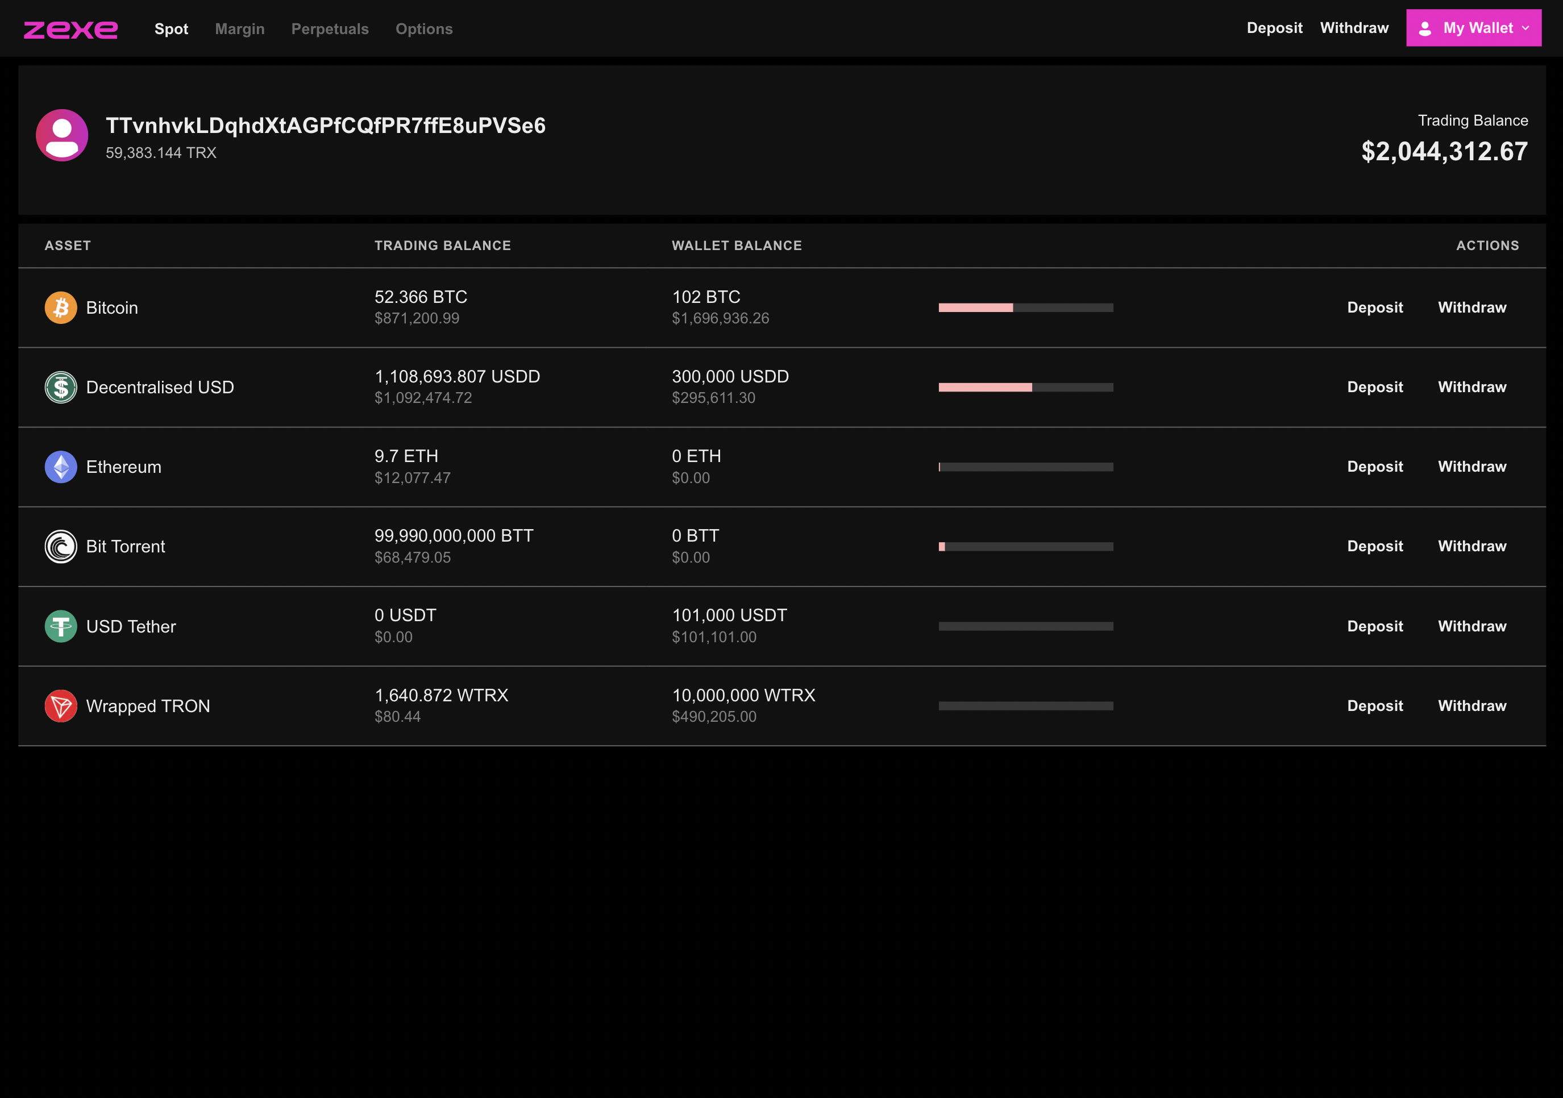Switch to the Perpetuals tab

pyautogui.click(x=330, y=28)
